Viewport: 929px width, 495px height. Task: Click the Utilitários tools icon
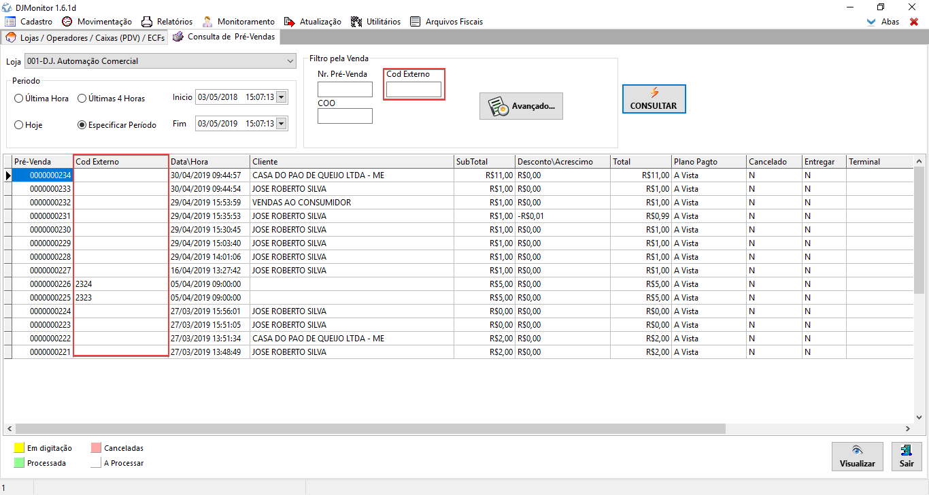click(x=356, y=22)
